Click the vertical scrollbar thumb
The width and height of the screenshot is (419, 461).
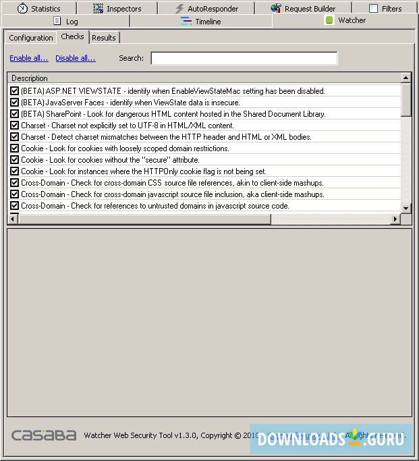406,99
